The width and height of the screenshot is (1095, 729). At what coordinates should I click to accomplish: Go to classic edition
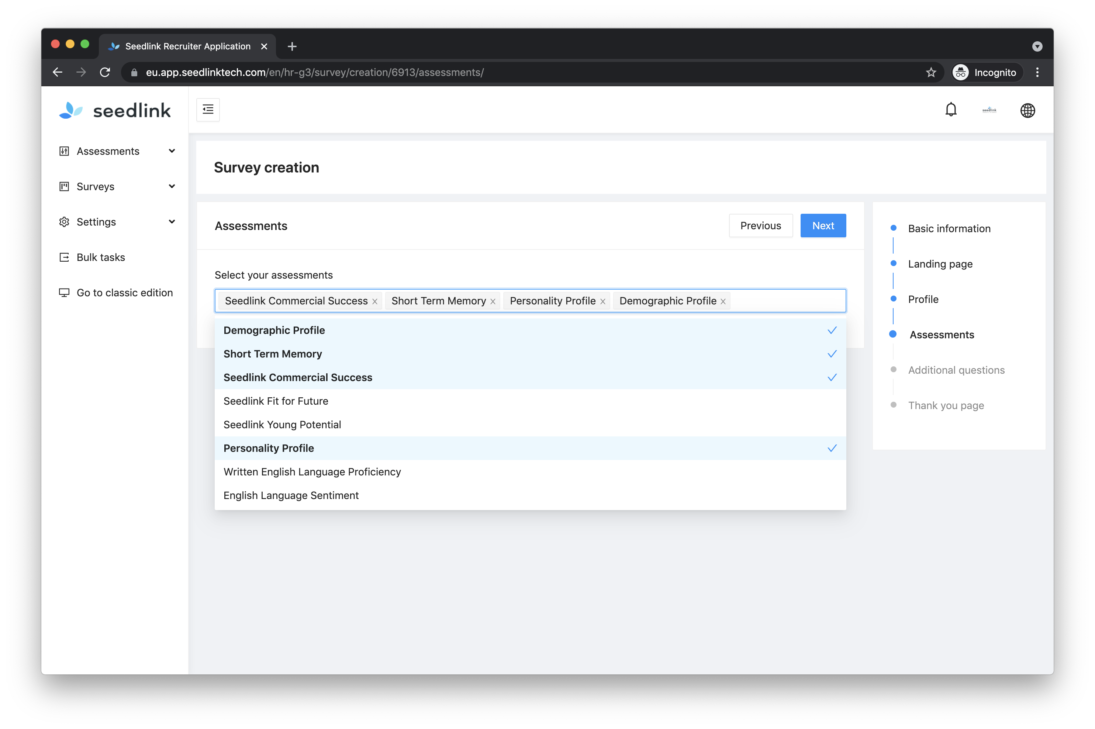pos(124,292)
